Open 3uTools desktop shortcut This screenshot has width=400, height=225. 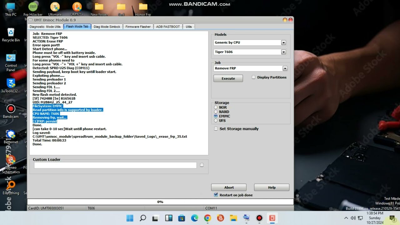[x=11, y=86]
